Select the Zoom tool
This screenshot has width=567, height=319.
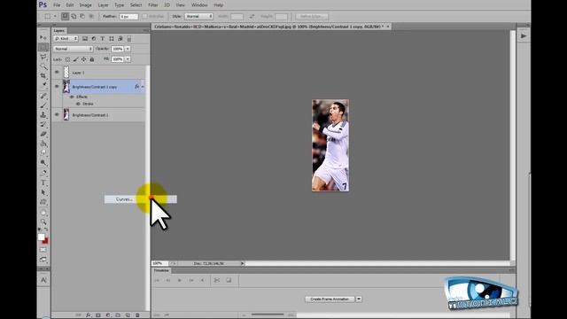click(43, 222)
